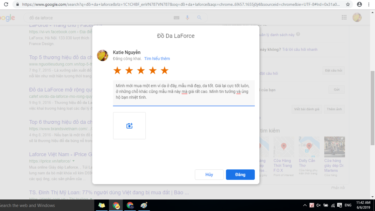Image resolution: width=375 pixels, height=211 pixels.
Task: Open the 'Tìm hiểu thêm' link
Action: click(x=157, y=59)
